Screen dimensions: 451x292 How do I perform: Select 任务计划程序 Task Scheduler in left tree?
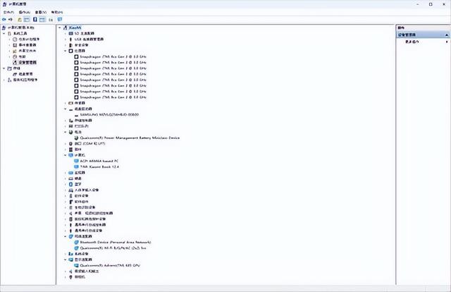pyautogui.click(x=29, y=39)
